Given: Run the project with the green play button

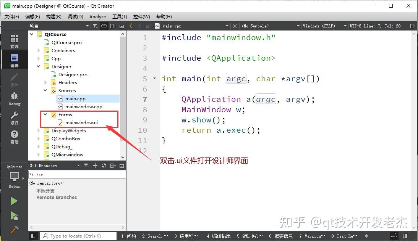Looking at the screenshot, I should click(14, 201).
